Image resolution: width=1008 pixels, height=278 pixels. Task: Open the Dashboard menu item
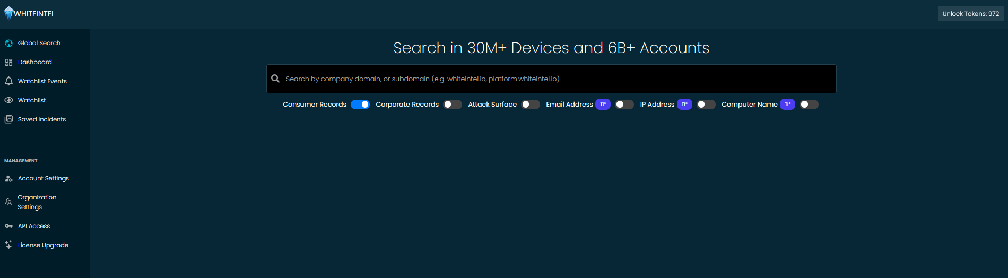[35, 62]
